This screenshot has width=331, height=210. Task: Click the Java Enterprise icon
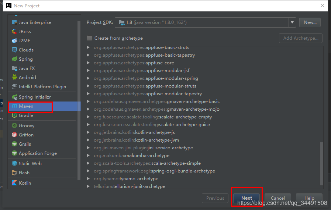pyautogui.click(x=14, y=22)
